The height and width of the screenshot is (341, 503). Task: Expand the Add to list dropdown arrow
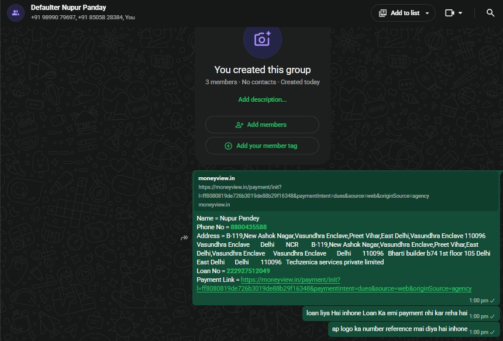427,13
